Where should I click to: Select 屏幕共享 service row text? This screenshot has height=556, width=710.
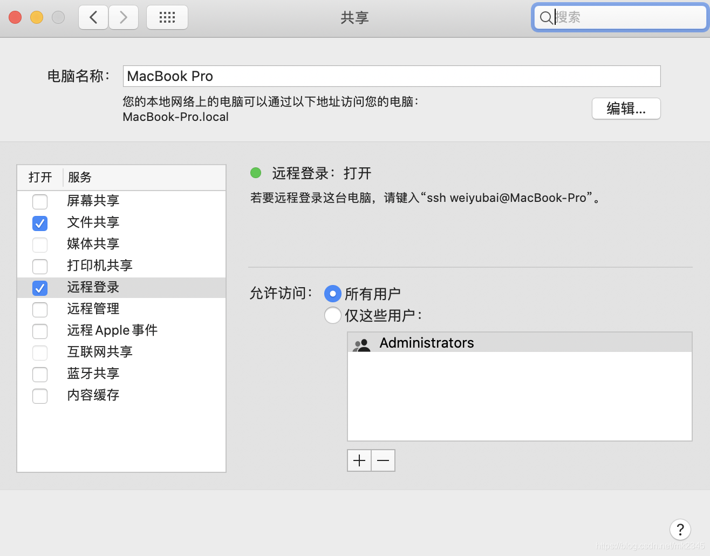tap(93, 201)
